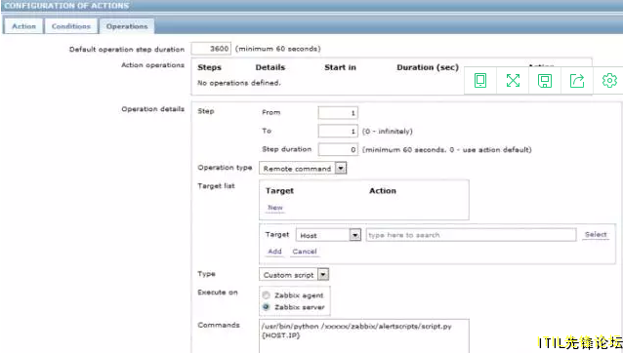
Task: Click the Step To input field
Action: click(338, 131)
